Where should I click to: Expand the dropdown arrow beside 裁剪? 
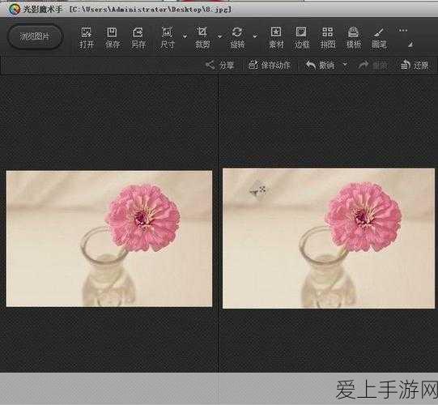click(x=220, y=36)
